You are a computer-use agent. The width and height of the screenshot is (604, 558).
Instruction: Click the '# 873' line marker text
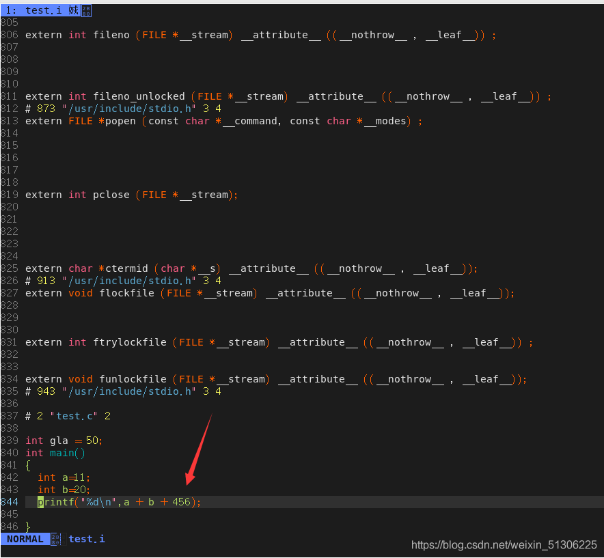(x=40, y=109)
